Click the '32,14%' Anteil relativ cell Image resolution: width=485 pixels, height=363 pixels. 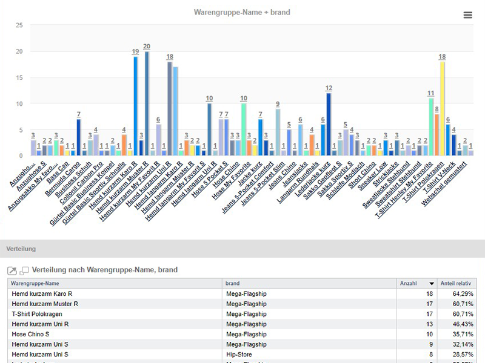(x=463, y=344)
